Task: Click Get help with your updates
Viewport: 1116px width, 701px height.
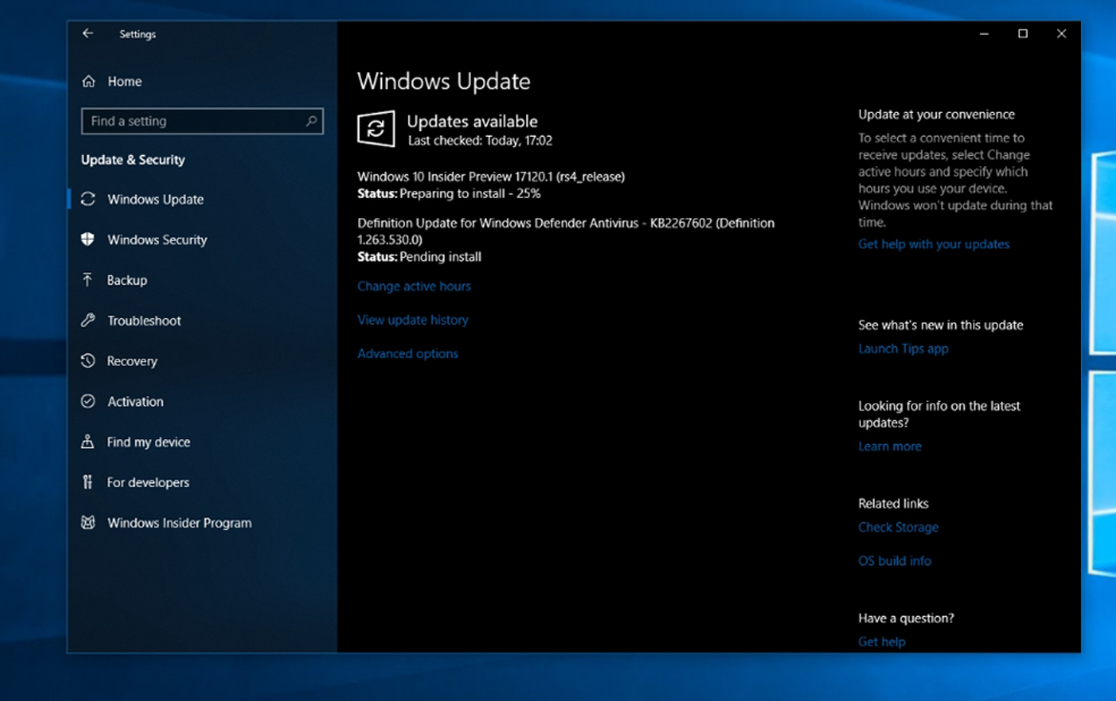Action: 934,244
